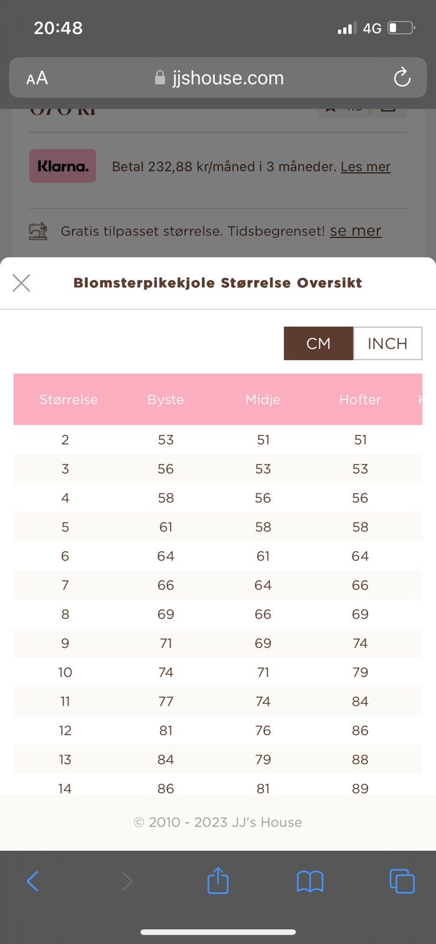Tap the Midje column header
The image size is (436, 944).
pyautogui.click(x=263, y=399)
